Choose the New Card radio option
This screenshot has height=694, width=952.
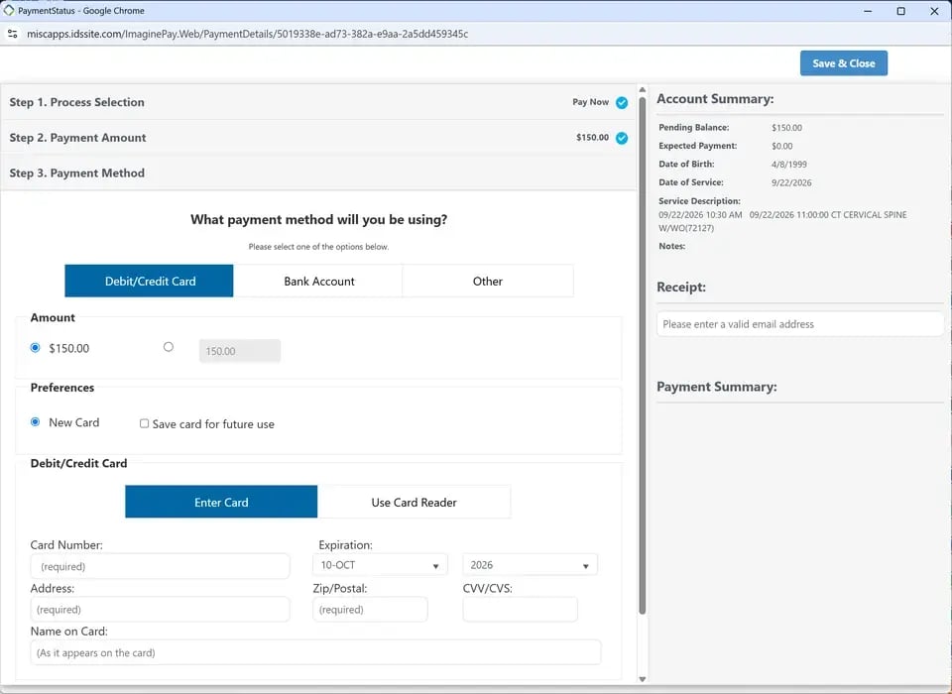click(x=36, y=422)
